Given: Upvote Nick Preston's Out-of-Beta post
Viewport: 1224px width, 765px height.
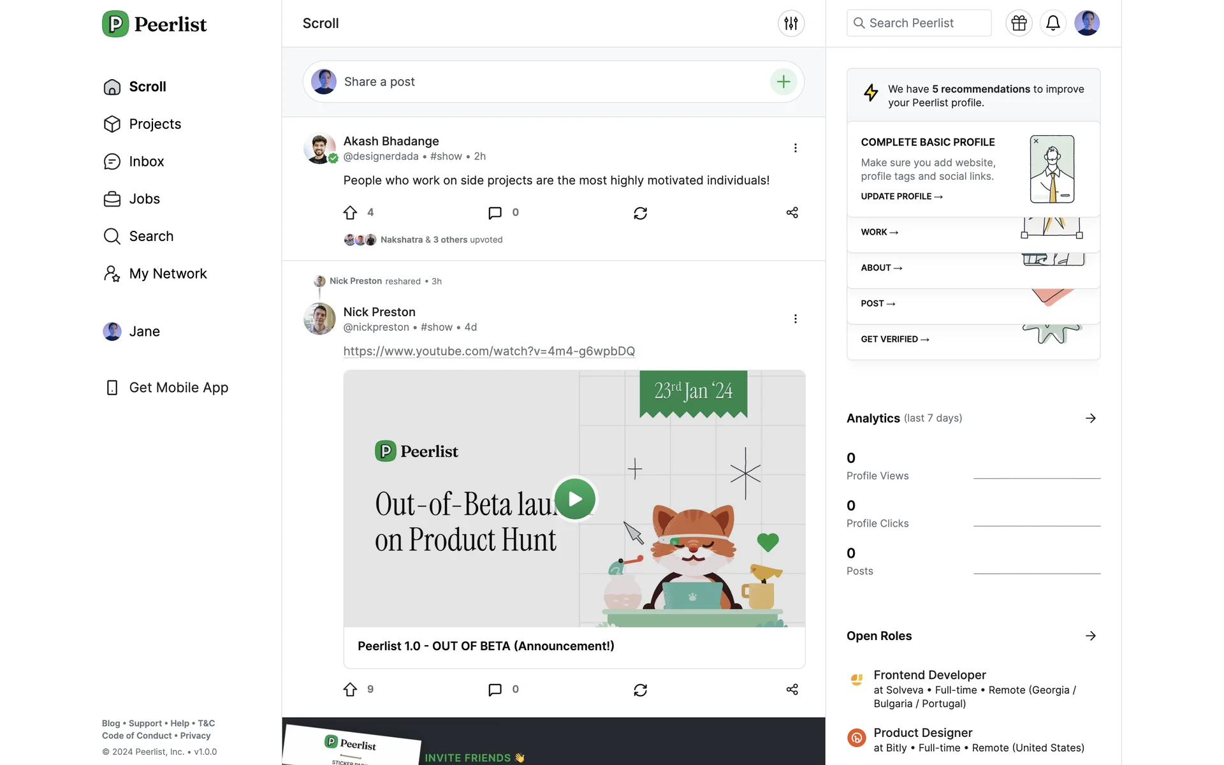Looking at the screenshot, I should click(x=350, y=689).
